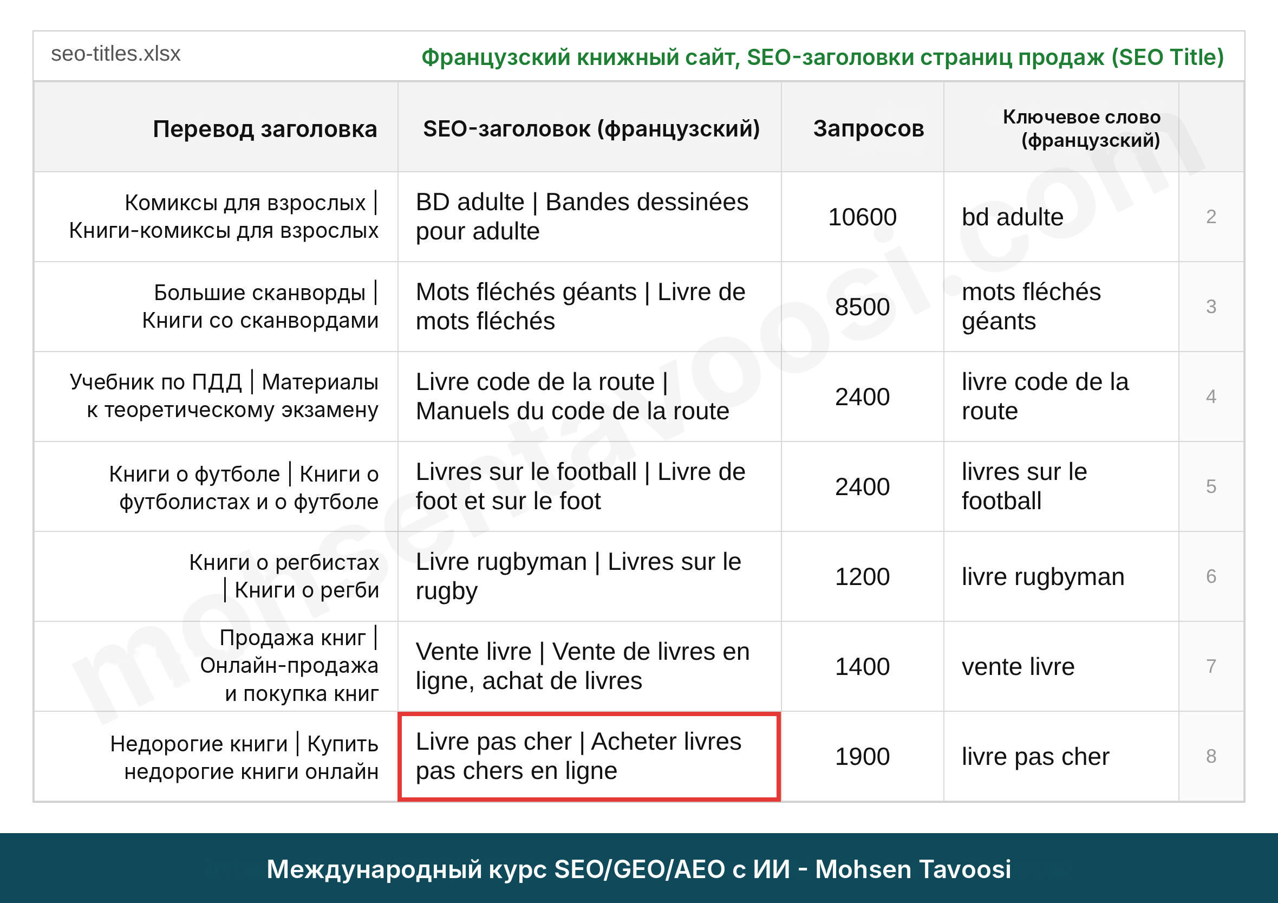Select the 2400 cell in football row
This screenshot has width=1278, height=903.
[863, 486]
